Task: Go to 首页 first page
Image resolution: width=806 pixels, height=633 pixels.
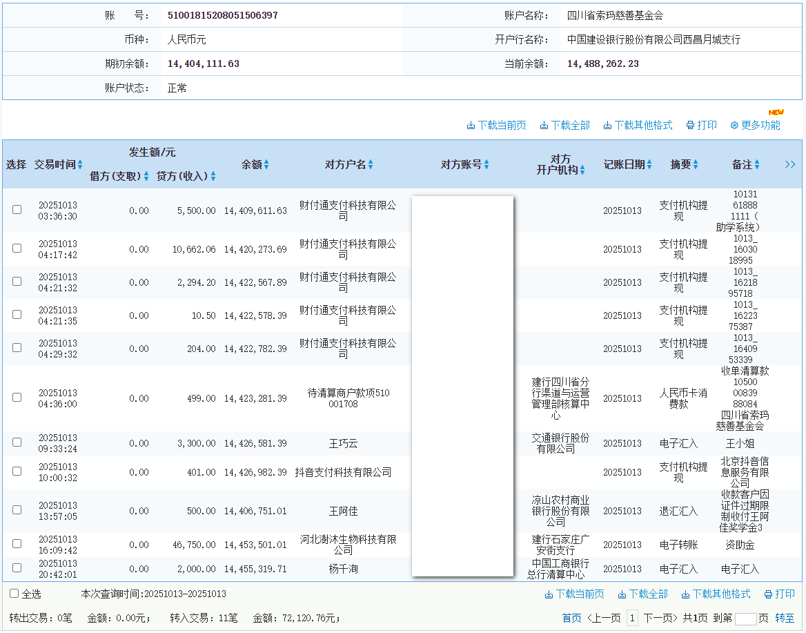Action: click(x=571, y=619)
